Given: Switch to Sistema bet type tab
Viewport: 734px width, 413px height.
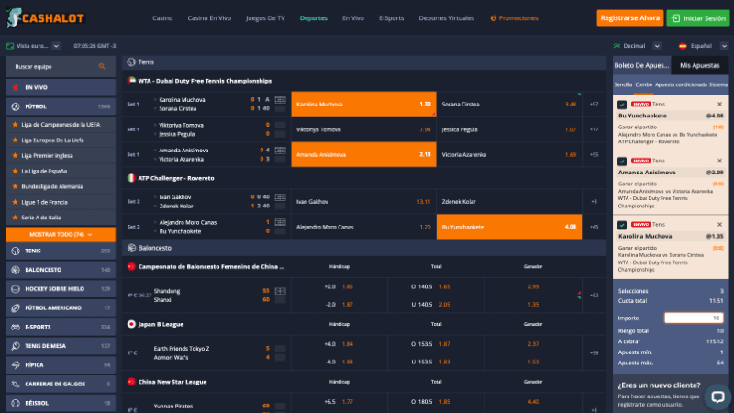Looking at the screenshot, I should [x=718, y=84].
